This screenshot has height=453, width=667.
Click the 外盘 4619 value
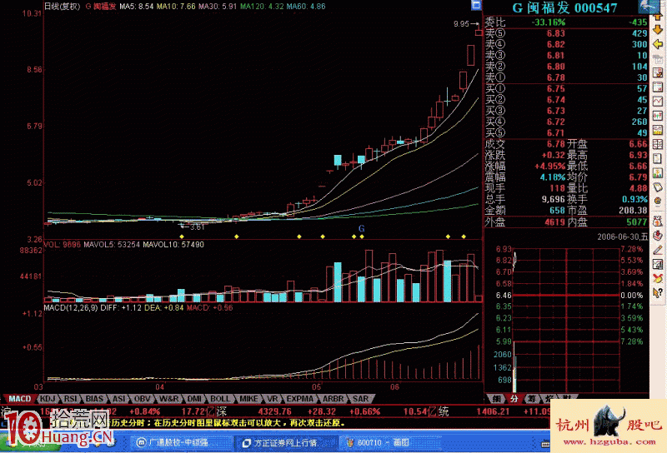[554, 222]
